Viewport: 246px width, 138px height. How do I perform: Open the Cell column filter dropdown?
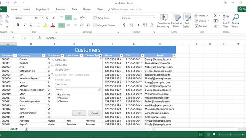point(143,55)
